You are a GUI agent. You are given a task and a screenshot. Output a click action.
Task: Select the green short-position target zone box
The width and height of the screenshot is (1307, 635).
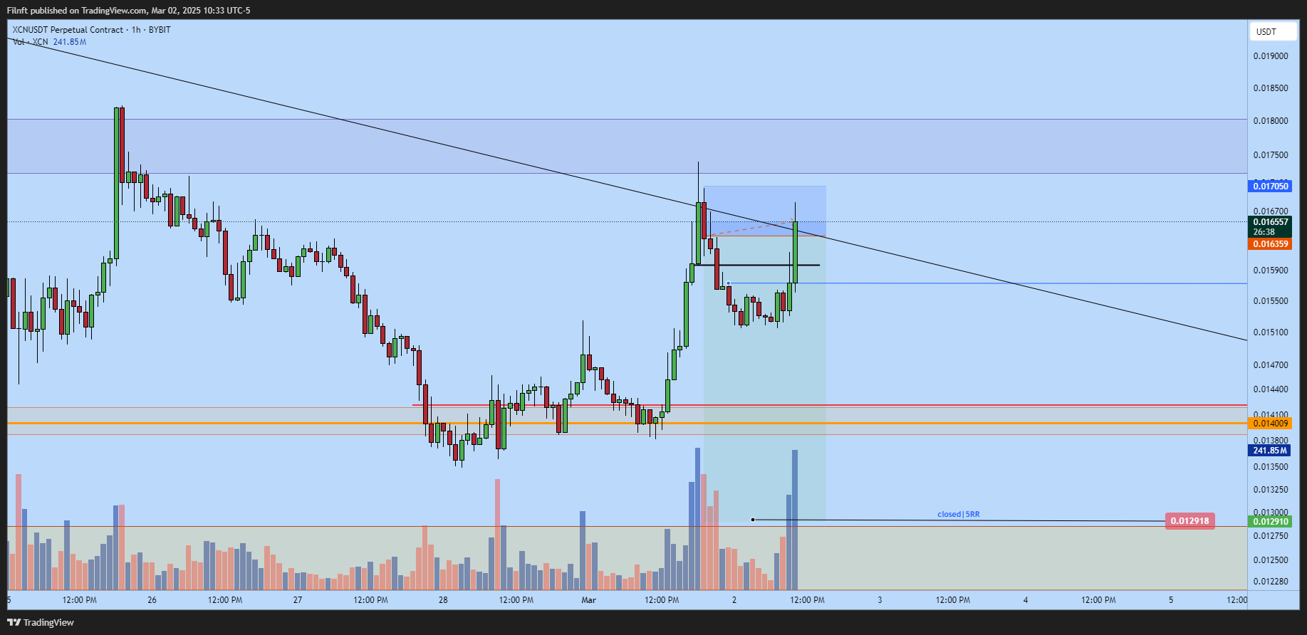[x=765, y=378]
